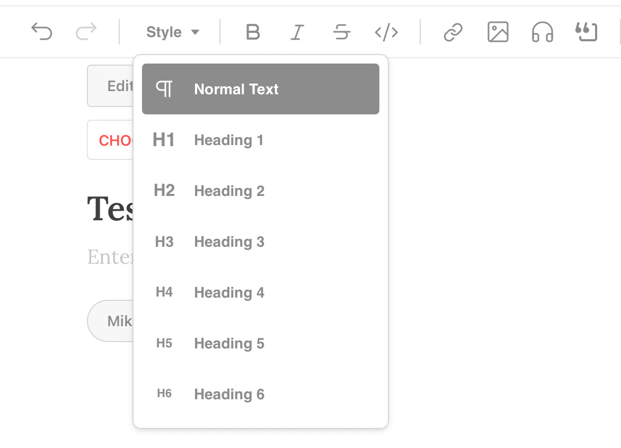621x448 pixels.
Task: Choose Heading 3 paragraph style
Action: point(229,241)
